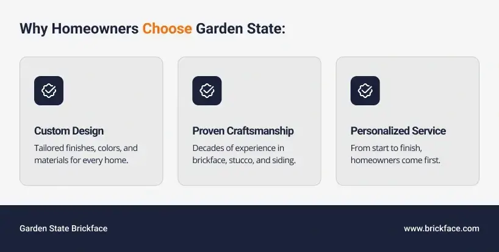Click the Garden State Brickface footer text
The image size is (499, 252).
(x=63, y=229)
